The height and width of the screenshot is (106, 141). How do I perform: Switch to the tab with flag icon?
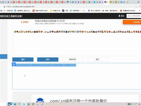tap(69, 2)
